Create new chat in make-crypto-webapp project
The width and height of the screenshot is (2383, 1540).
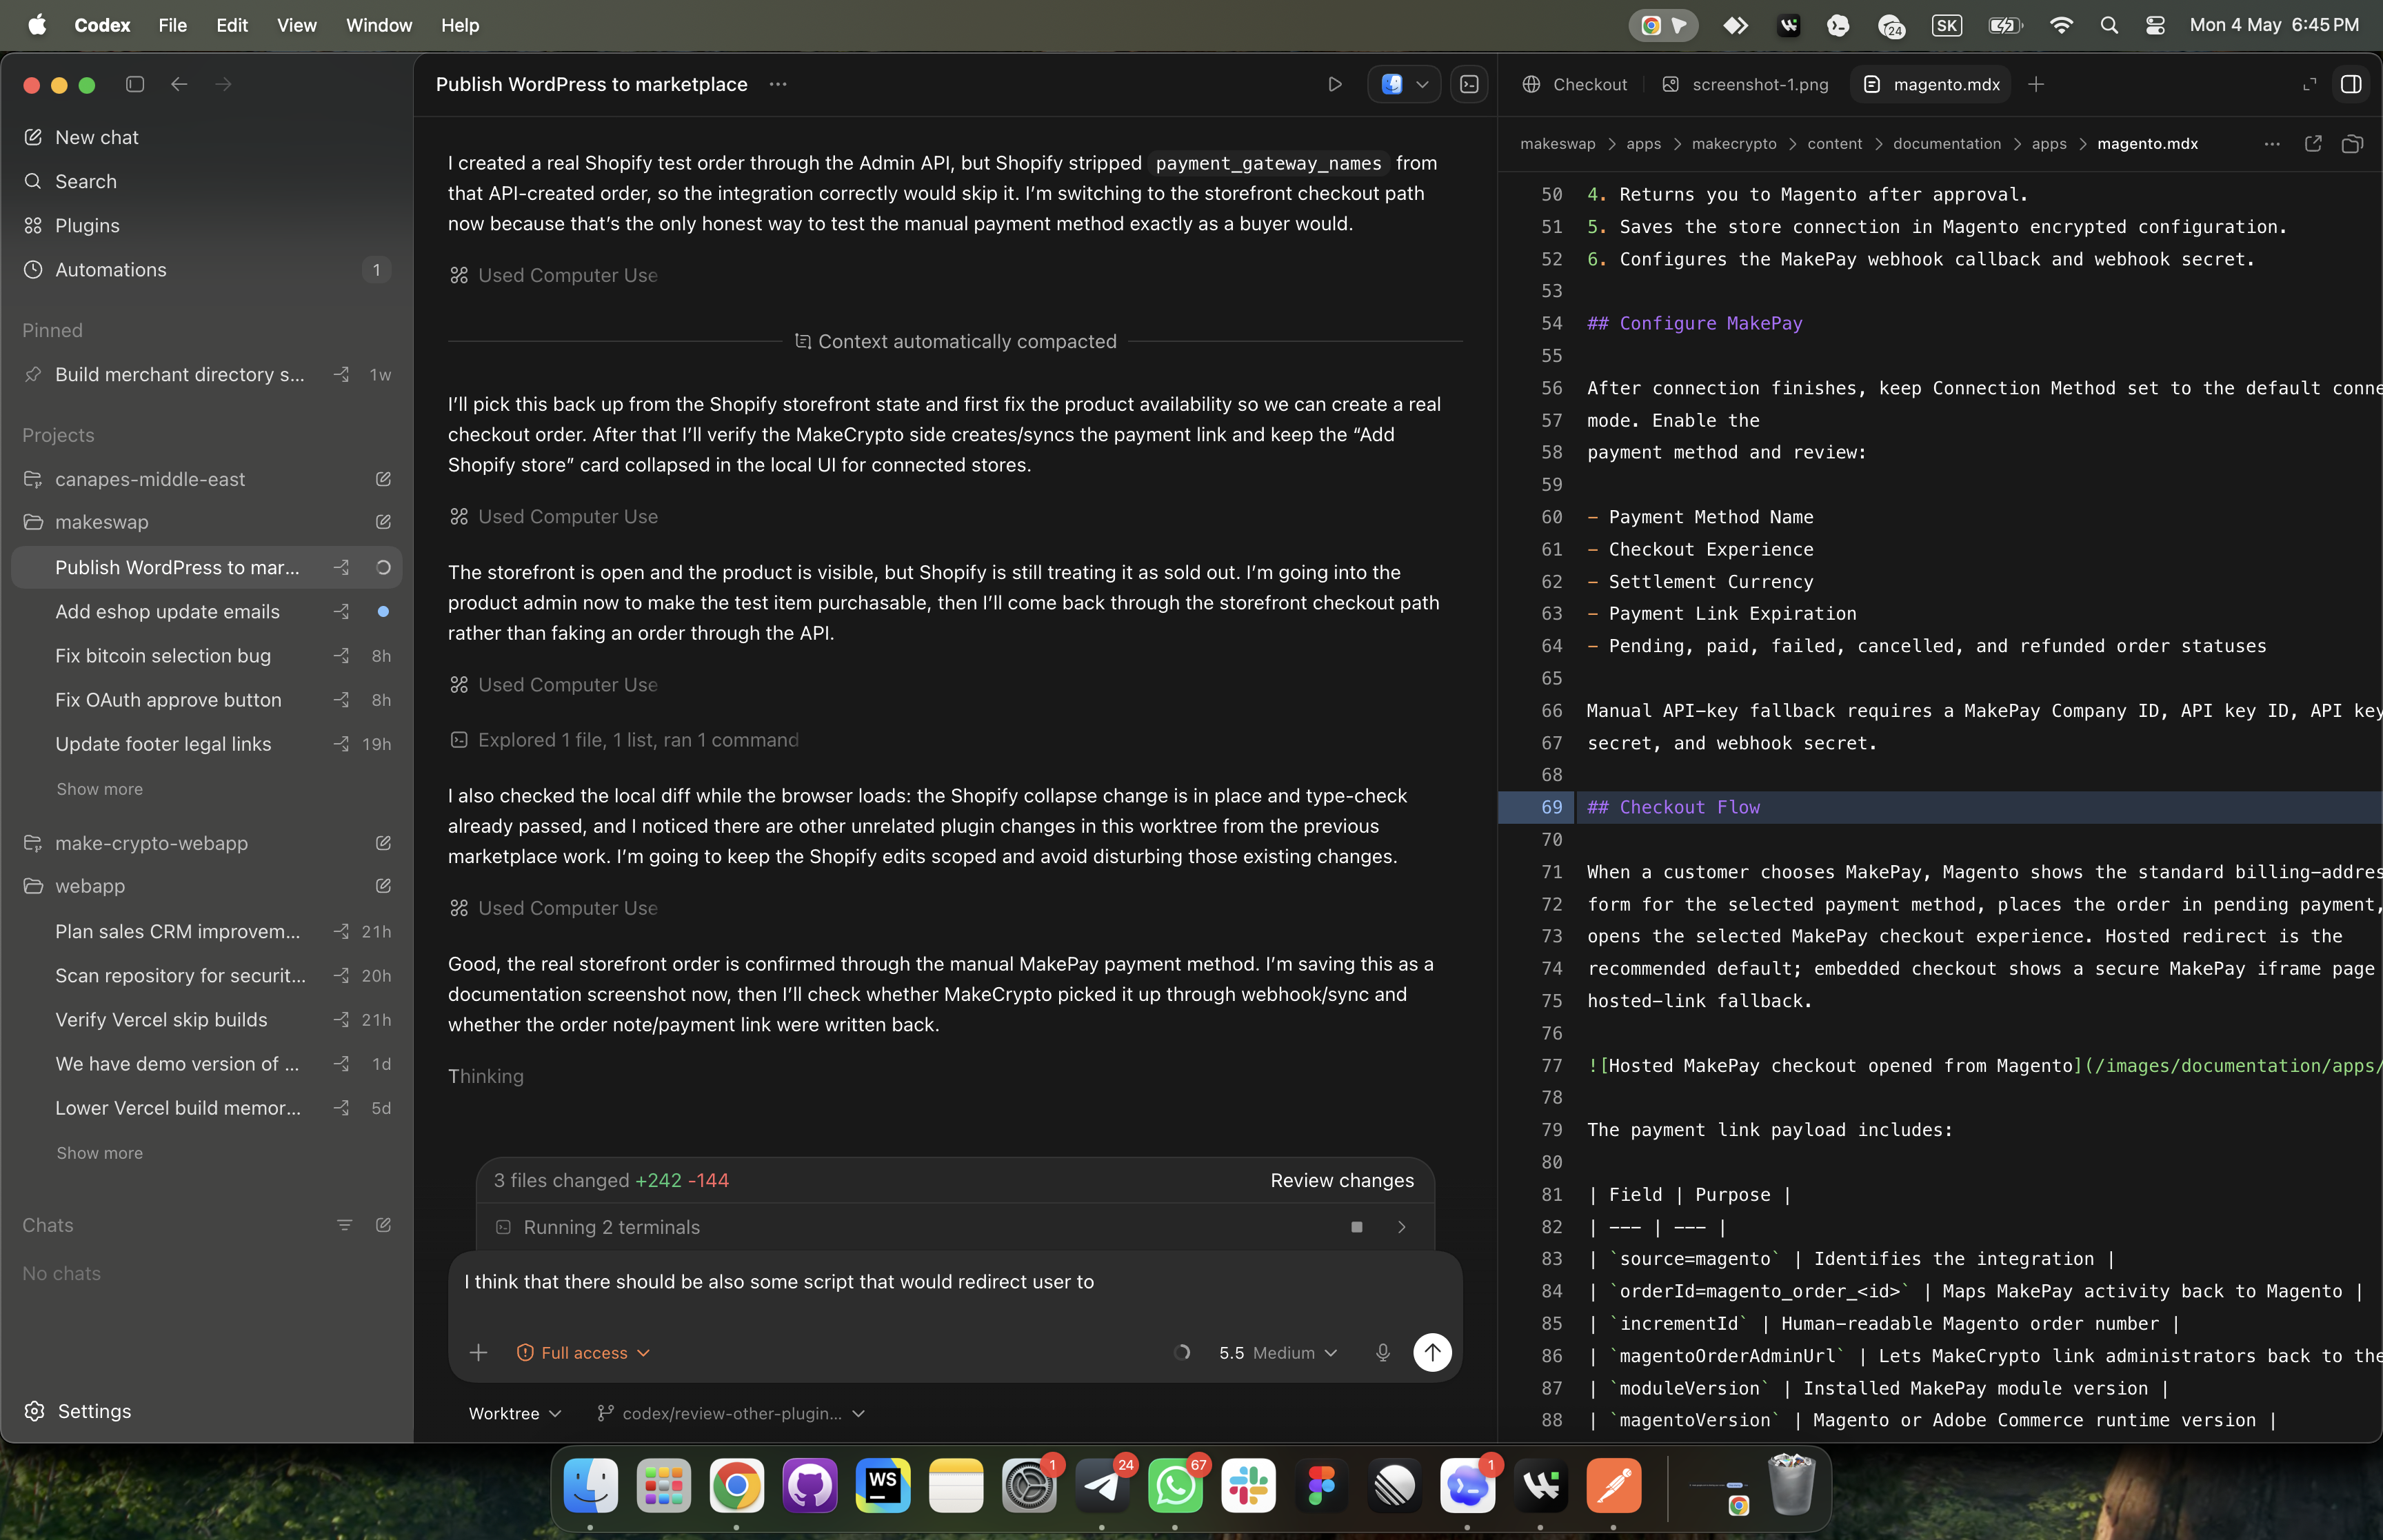(383, 843)
